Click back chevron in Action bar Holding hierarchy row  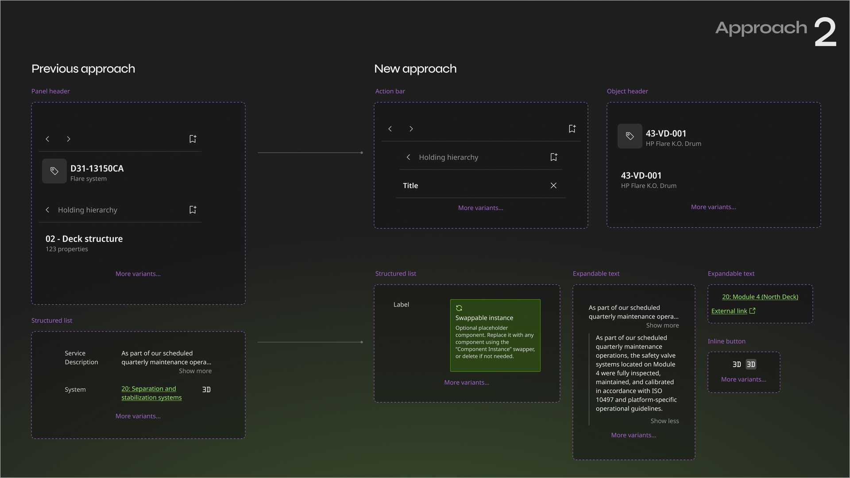[408, 157]
